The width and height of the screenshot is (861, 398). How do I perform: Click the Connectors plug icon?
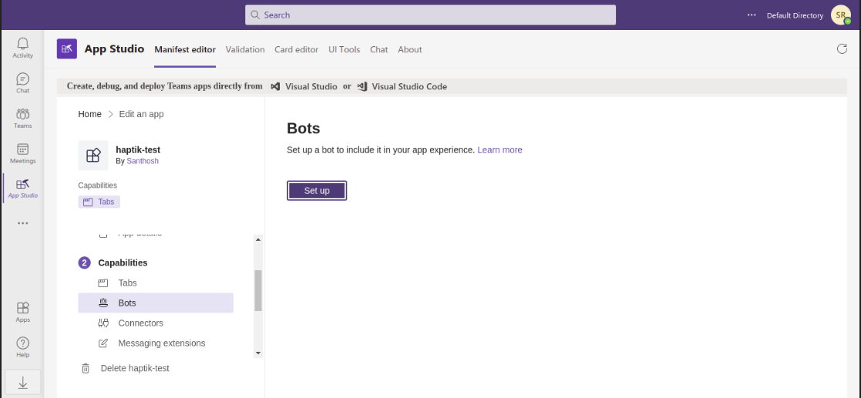(103, 323)
